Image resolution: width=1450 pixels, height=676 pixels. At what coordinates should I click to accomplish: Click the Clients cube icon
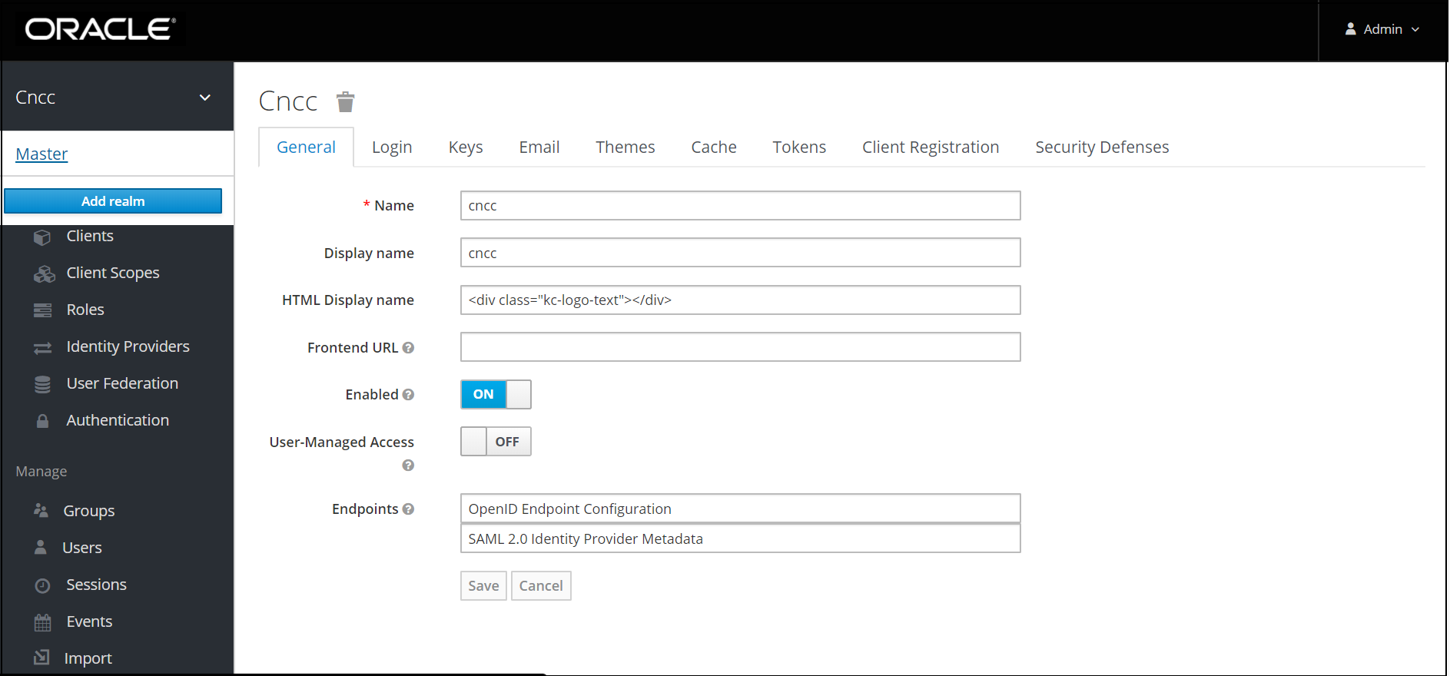tap(43, 237)
